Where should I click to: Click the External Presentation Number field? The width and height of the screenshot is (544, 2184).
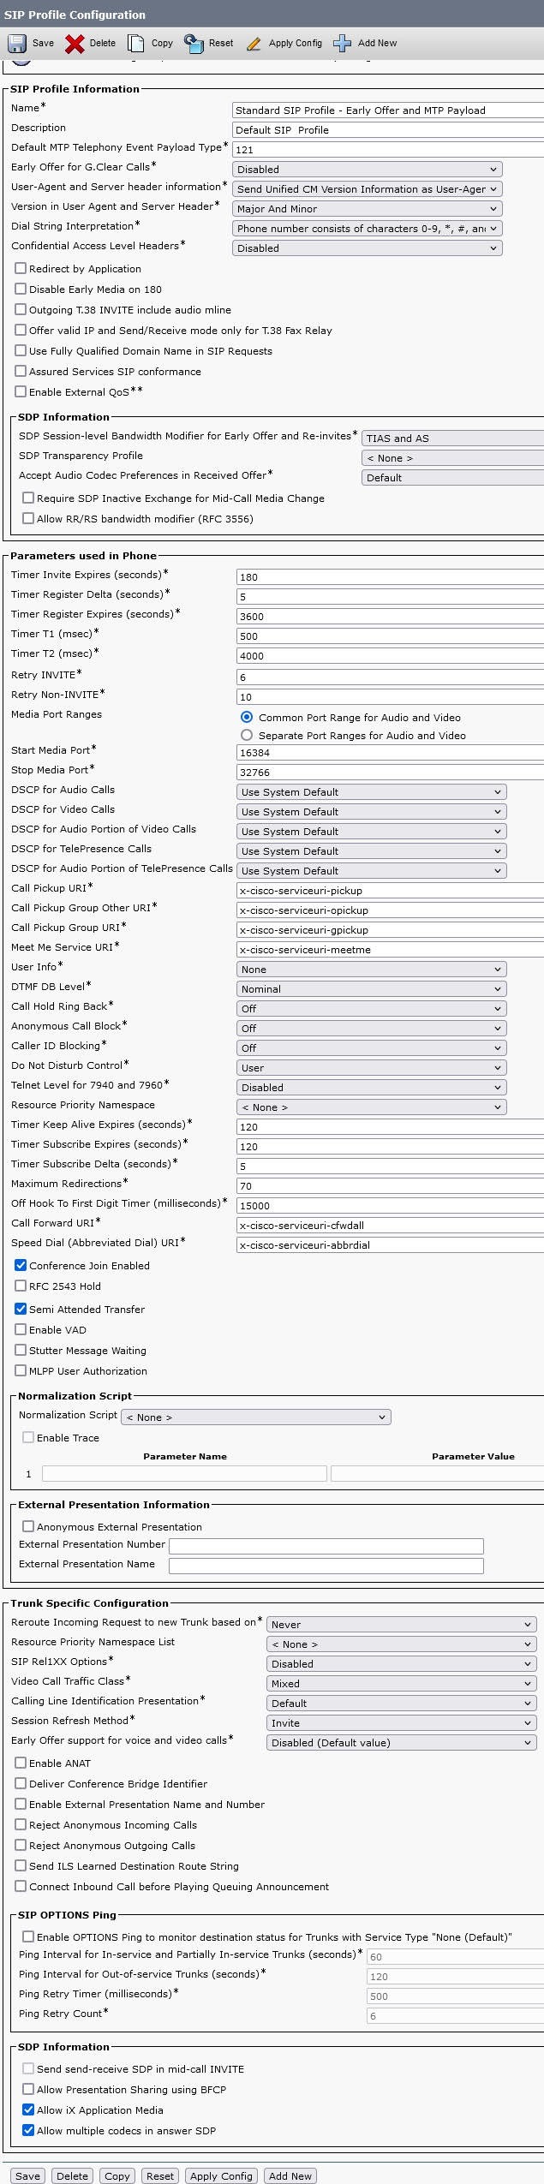[326, 1546]
